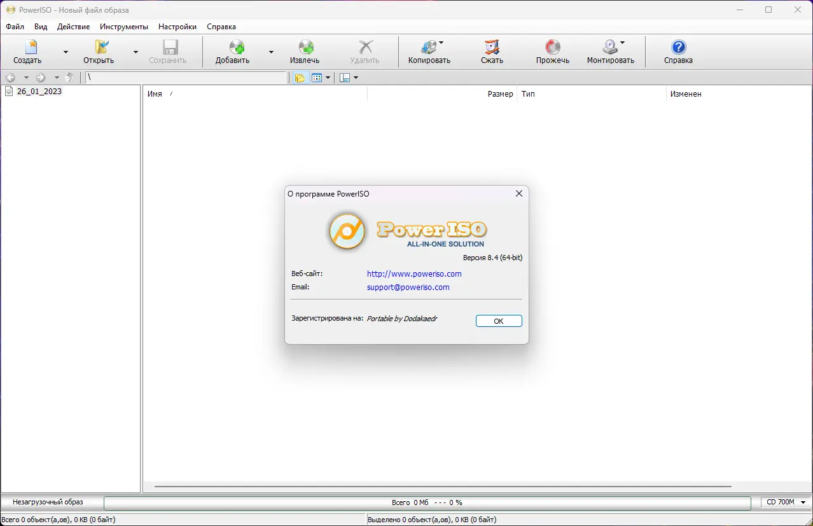Toggle the folders tree view icon
813x526 pixels.
click(300, 78)
